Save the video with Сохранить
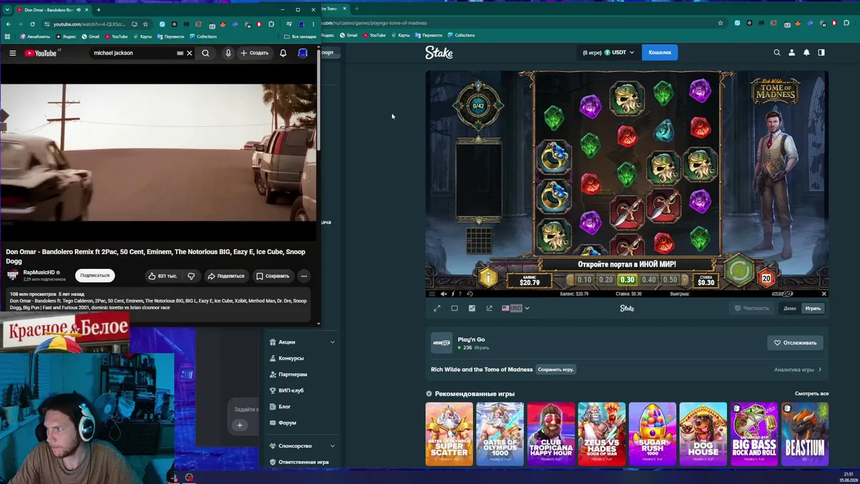Screen dimensions: 860x484 [273, 276]
